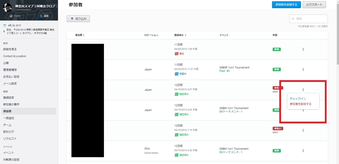Click the calendar icon beside 4月 20, 2019

coord(5,25)
